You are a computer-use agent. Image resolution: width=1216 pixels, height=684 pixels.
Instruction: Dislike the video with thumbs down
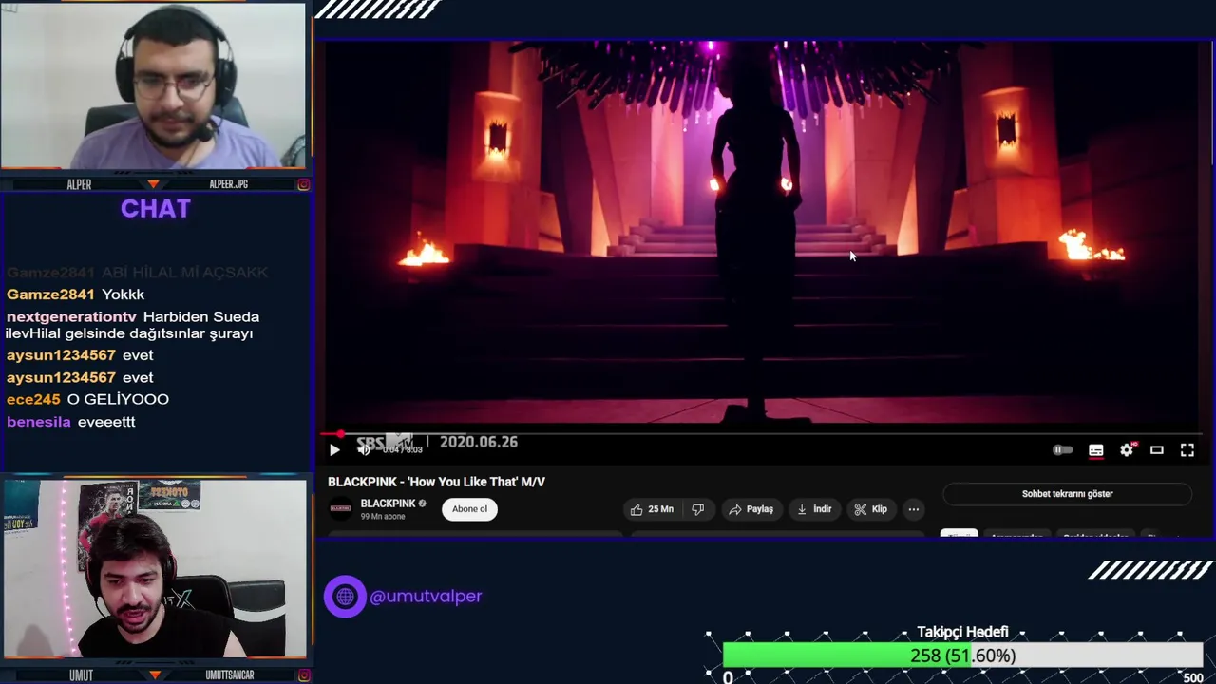(x=698, y=509)
